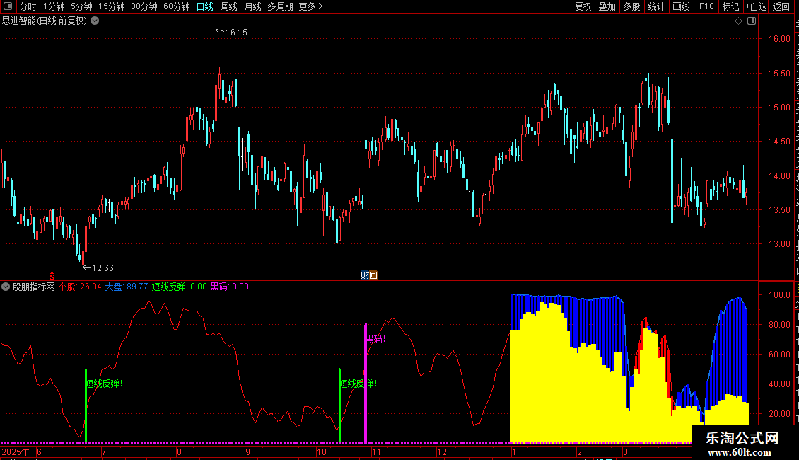Open F10 company information

[x=706, y=6]
